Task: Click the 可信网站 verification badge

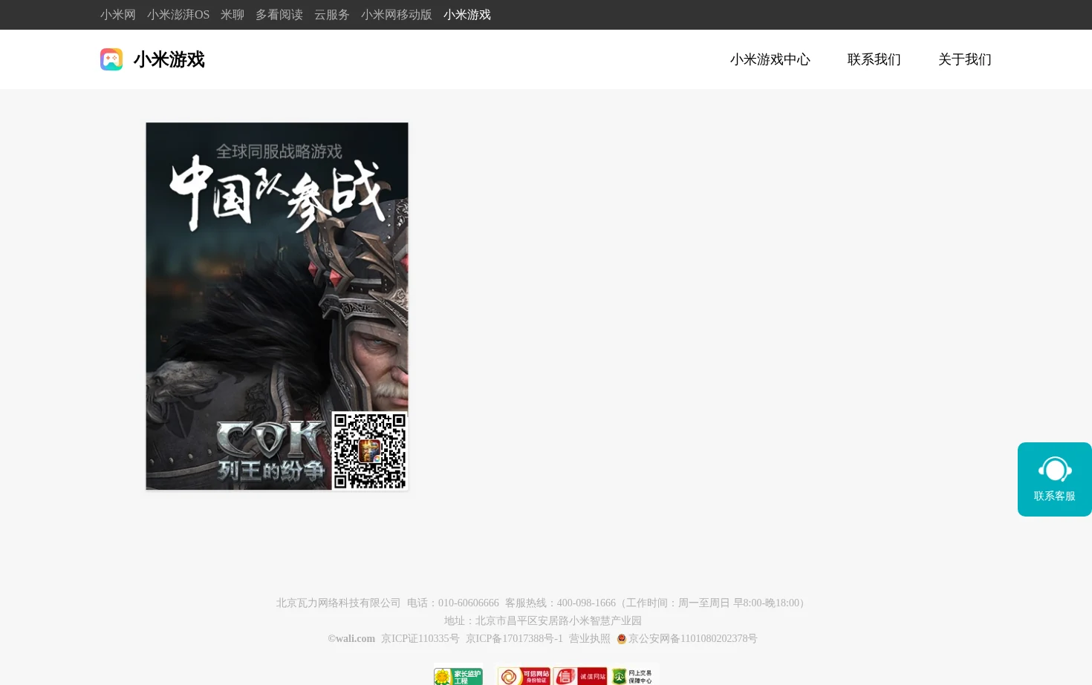Action: click(524, 676)
